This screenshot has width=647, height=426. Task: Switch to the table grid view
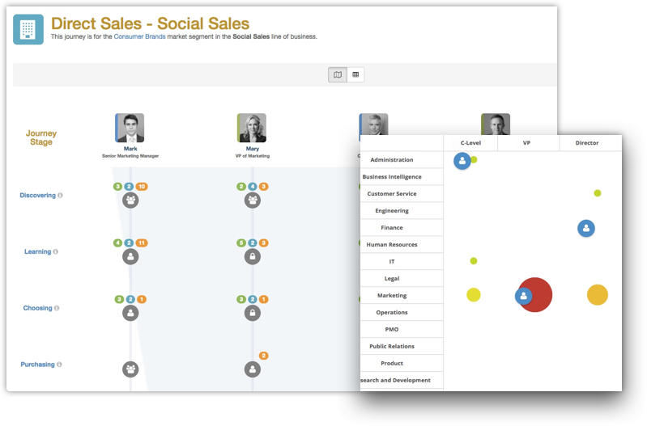tap(355, 74)
